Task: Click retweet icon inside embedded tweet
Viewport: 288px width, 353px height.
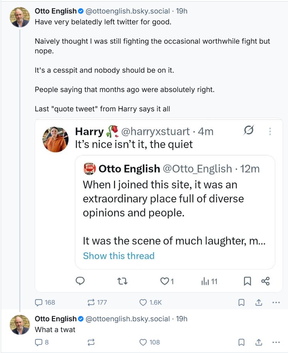Action: click(122, 281)
